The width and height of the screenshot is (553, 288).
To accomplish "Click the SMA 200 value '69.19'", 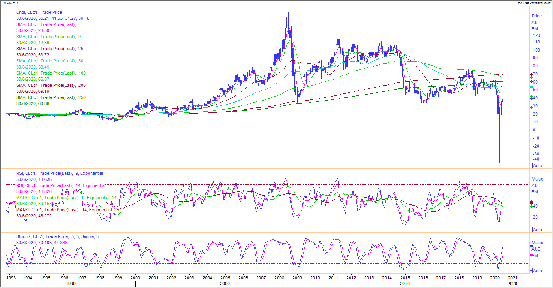I will (x=43, y=91).
